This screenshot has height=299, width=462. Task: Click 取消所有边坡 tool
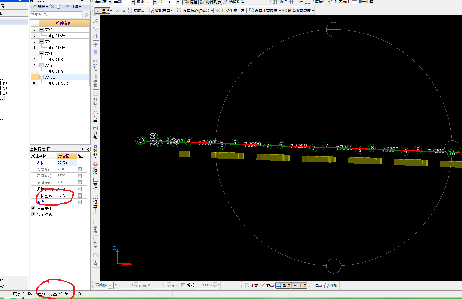tap(298, 10)
